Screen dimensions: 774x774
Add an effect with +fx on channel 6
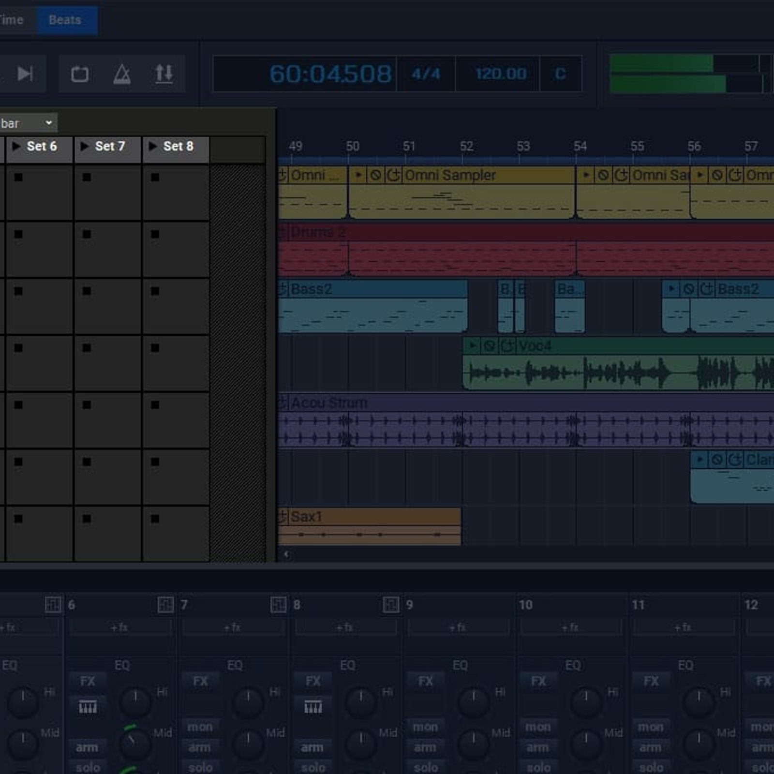pos(120,627)
